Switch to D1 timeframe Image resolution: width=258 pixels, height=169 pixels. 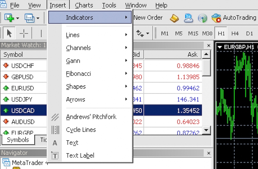[x=250, y=33]
